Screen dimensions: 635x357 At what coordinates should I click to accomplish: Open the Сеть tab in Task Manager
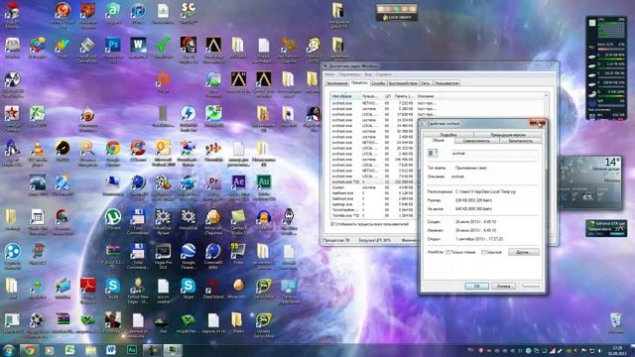426,83
